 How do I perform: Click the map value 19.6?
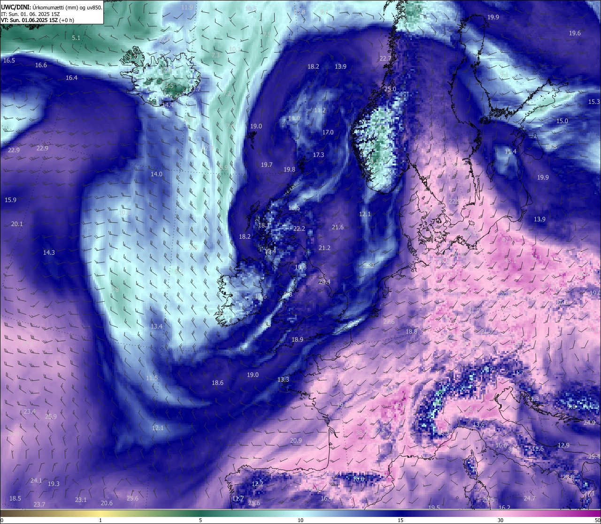point(575,33)
